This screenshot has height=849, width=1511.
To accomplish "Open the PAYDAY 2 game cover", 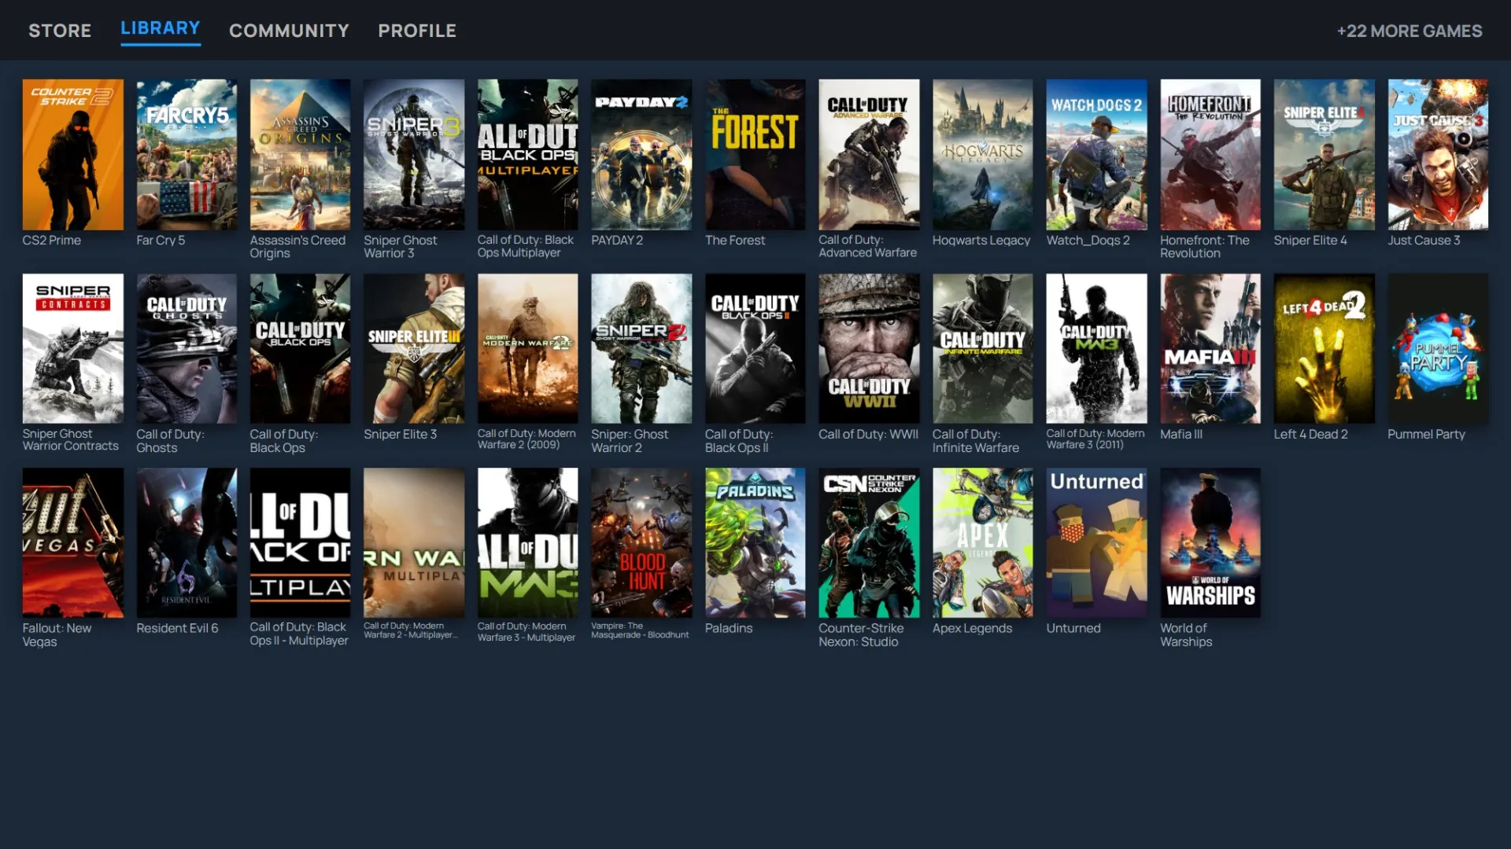I will pyautogui.click(x=641, y=154).
